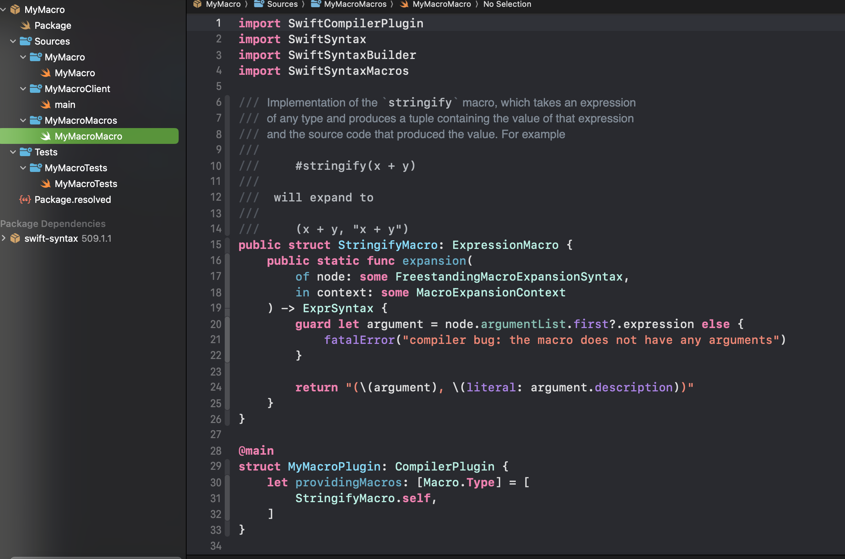The image size is (845, 559).
Task: Expand the swift-syntax dependency chevron
Action: coord(4,238)
